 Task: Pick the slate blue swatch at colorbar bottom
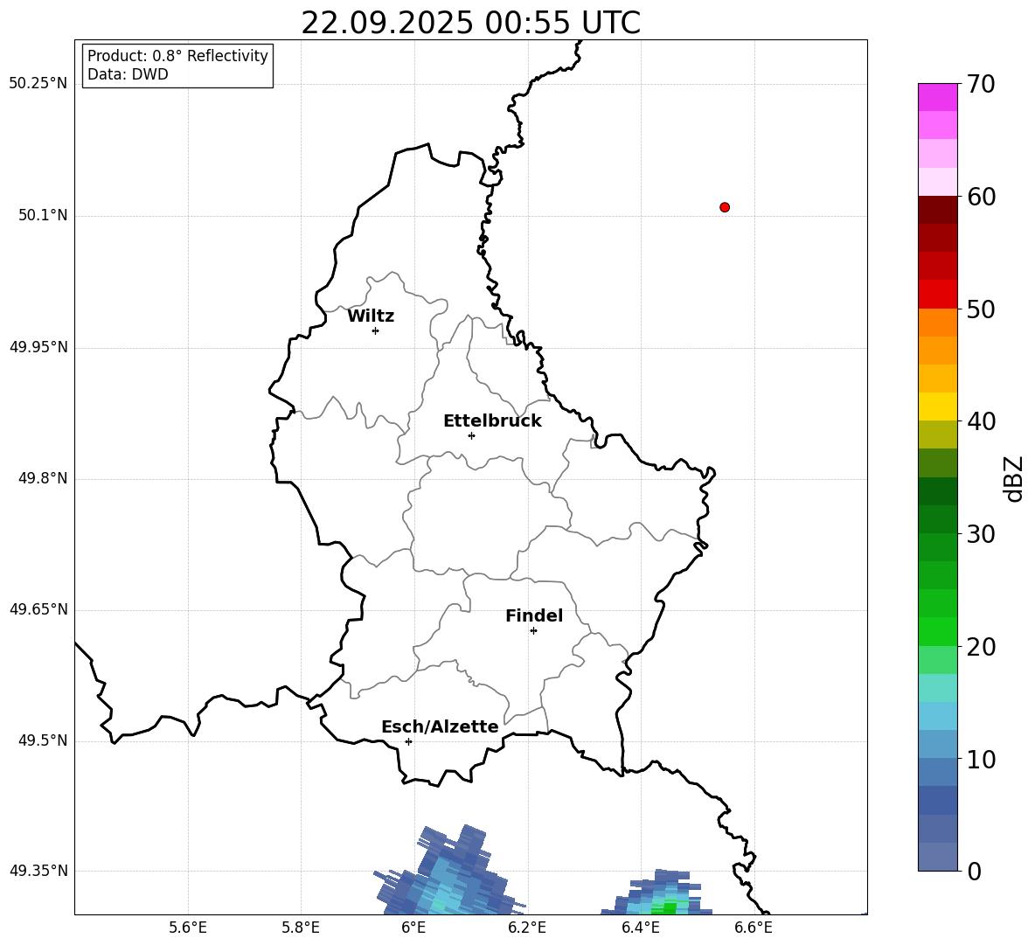937,857
